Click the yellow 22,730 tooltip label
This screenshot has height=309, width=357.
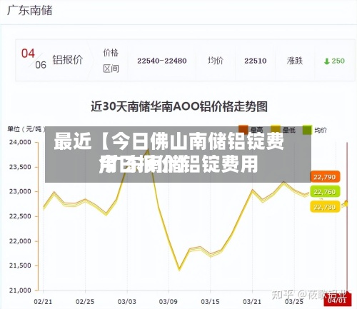coord(325,207)
